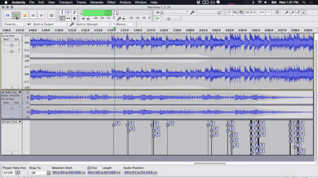318x178 pixels.
Task: Close the Label Track
Action: click(3, 122)
